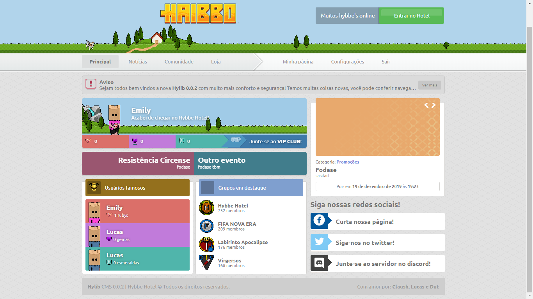
Task: Open the Outro evento banner
Action: tap(251, 164)
